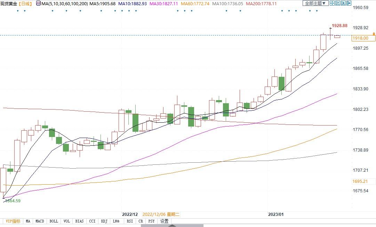The image size is (376, 227).
Task: Show the KDJ indicator
Action: [104, 221]
